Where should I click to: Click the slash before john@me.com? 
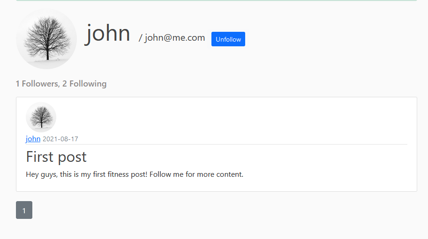[141, 38]
